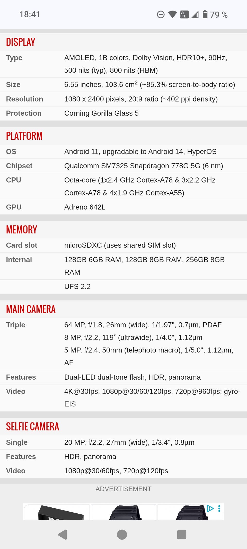Select the DISPLAY section heading

21,42
